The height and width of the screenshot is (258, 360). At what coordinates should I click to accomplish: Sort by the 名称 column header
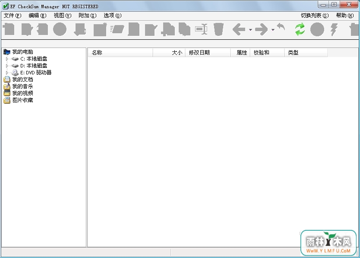pos(120,53)
